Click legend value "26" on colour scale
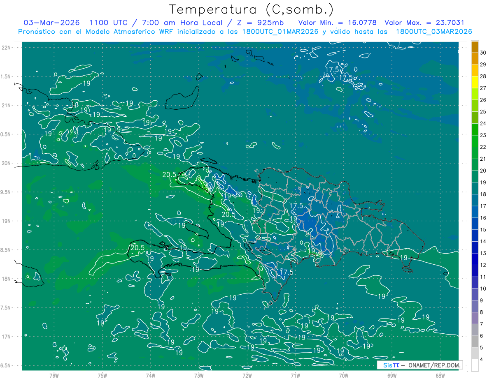Screen dimensions: 494x381 point(483,99)
